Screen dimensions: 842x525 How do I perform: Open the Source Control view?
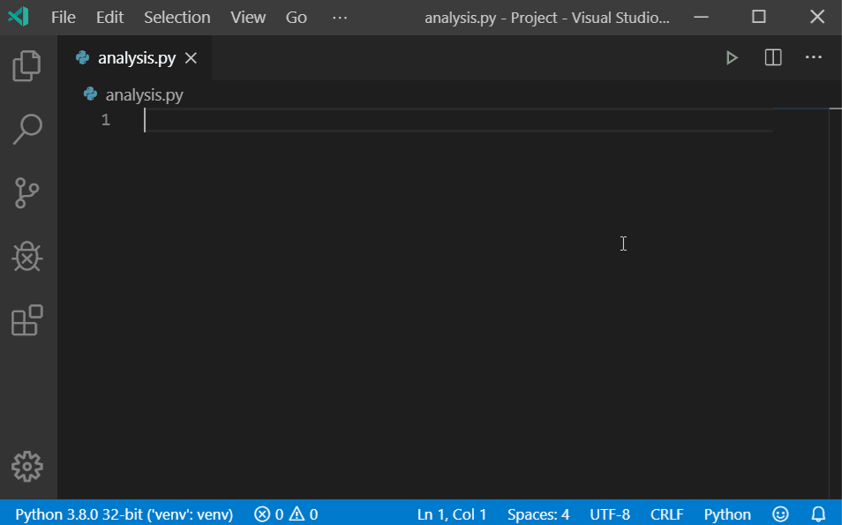[27, 193]
